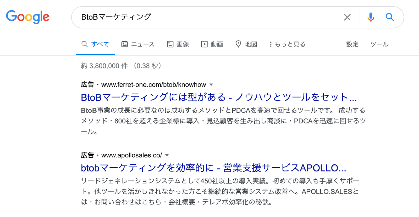This screenshot has width=419, height=217.
Task: Expand the もっと見る menu
Action: click(288, 44)
